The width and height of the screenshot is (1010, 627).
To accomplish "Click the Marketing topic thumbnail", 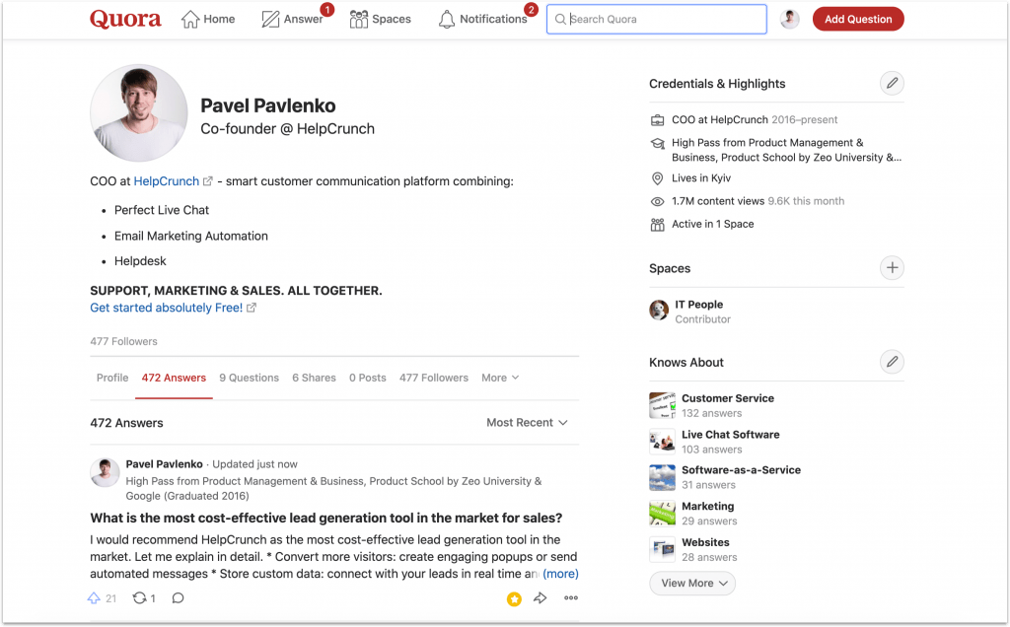I will click(x=662, y=513).
